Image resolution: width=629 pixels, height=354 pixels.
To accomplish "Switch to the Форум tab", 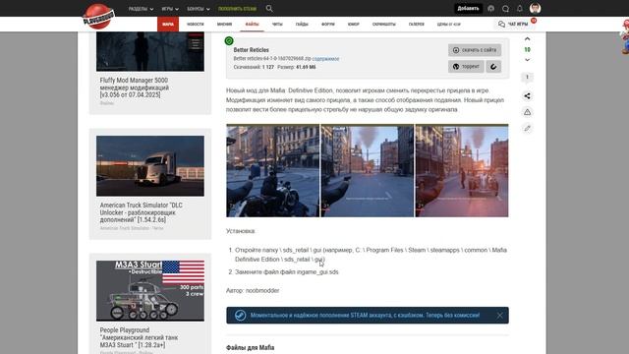I will (327, 25).
